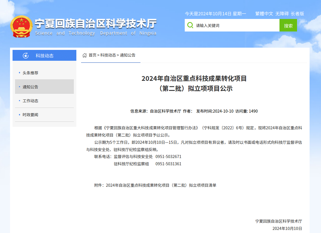Click the star icon beside 科技动态
The width and height of the screenshot is (321, 233).
pyautogui.click(x=26, y=56)
